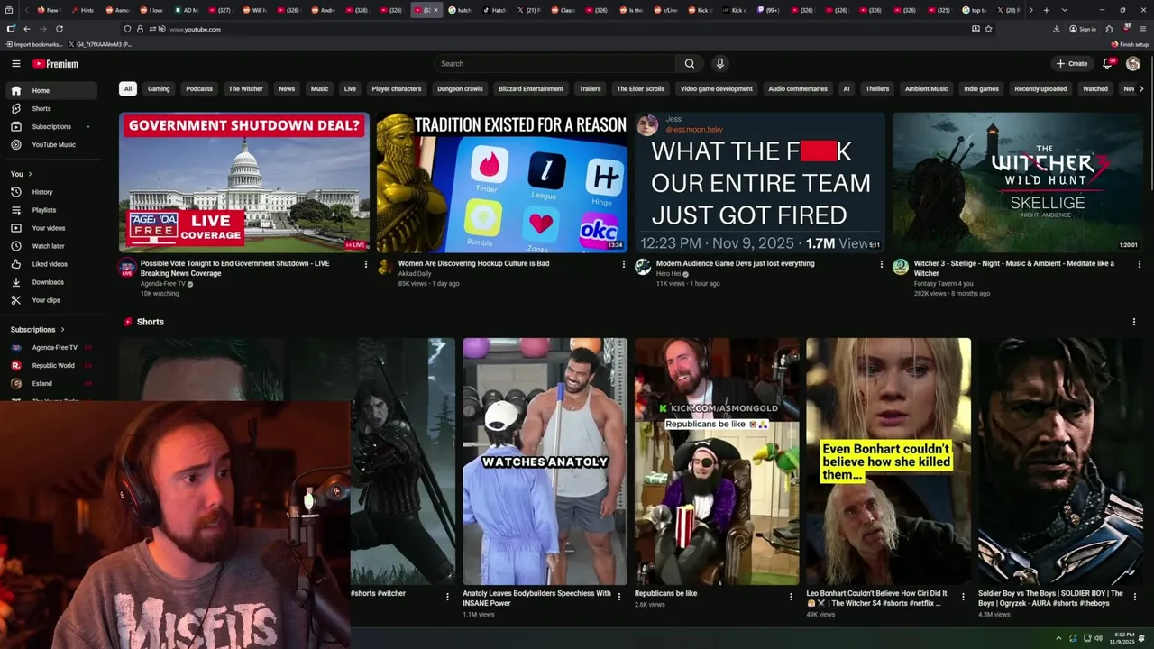
Task: Select the Gaming filter chip
Action: point(159,89)
